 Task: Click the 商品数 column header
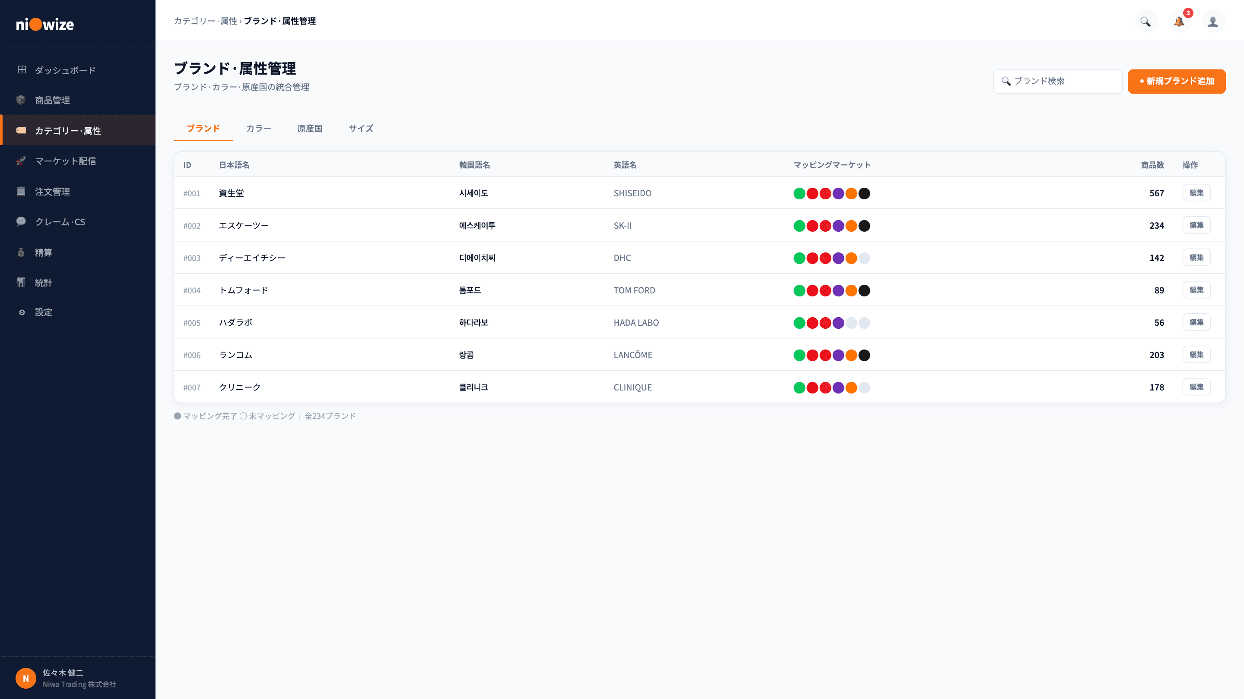[x=1152, y=165]
